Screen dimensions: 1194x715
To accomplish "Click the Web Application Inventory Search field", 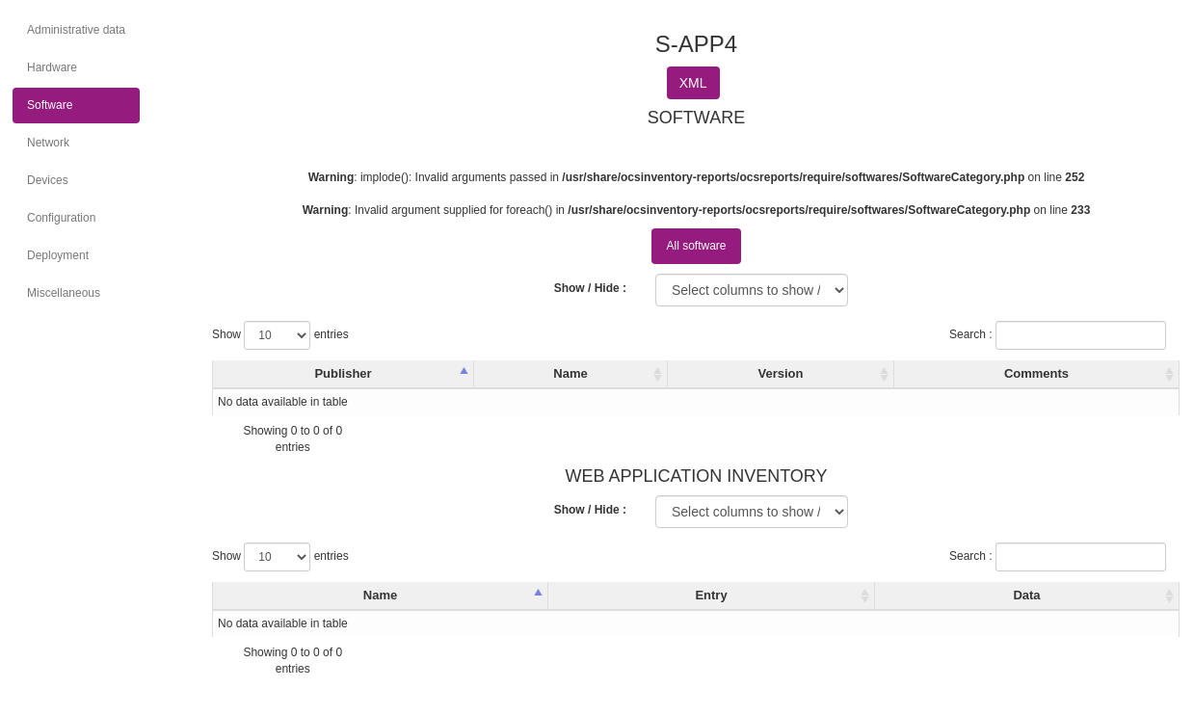I will point(1080,556).
